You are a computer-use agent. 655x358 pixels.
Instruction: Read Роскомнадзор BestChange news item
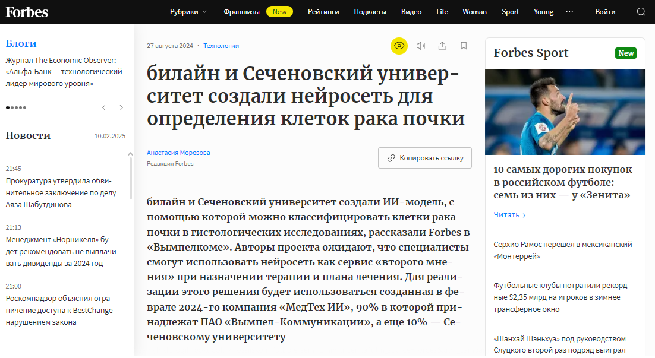tap(59, 311)
